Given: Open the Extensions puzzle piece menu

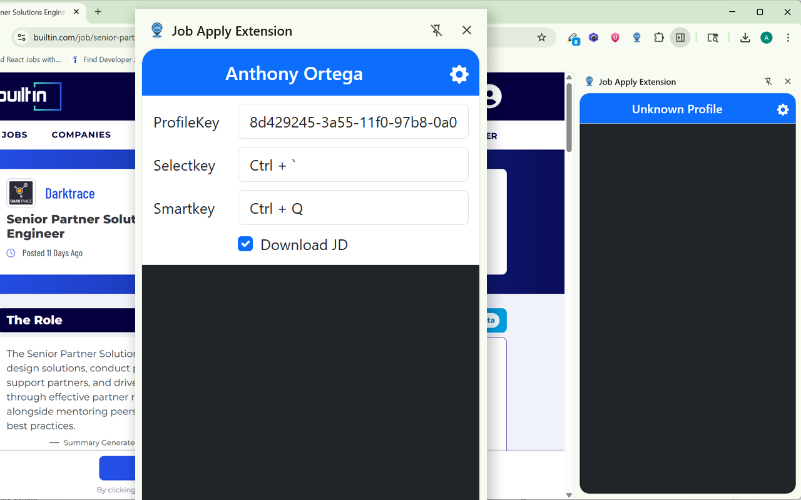Looking at the screenshot, I should pyautogui.click(x=658, y=37).
